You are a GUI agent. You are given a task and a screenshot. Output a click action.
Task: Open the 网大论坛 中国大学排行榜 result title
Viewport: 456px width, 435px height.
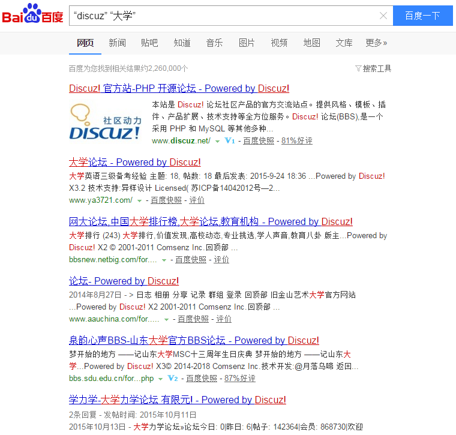(211, 221)
